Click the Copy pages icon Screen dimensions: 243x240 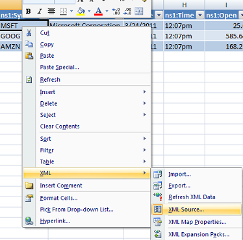pos(29,44)
